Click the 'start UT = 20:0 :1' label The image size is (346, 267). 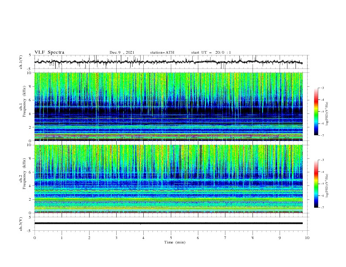pos(211,52)
